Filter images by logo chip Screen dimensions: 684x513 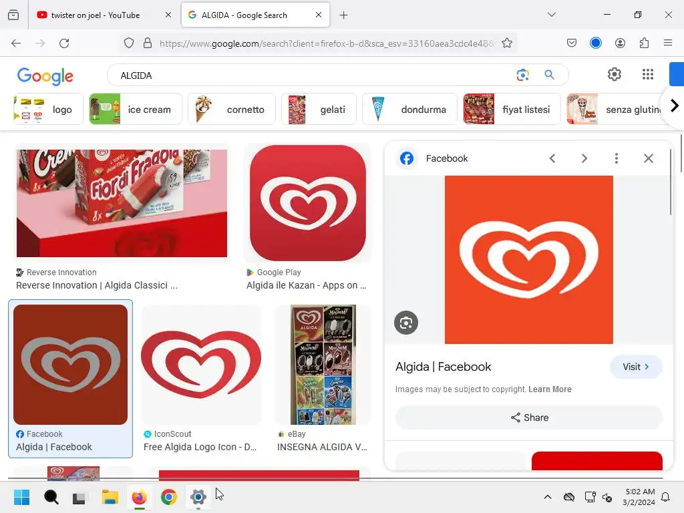(x=48, y=109)
